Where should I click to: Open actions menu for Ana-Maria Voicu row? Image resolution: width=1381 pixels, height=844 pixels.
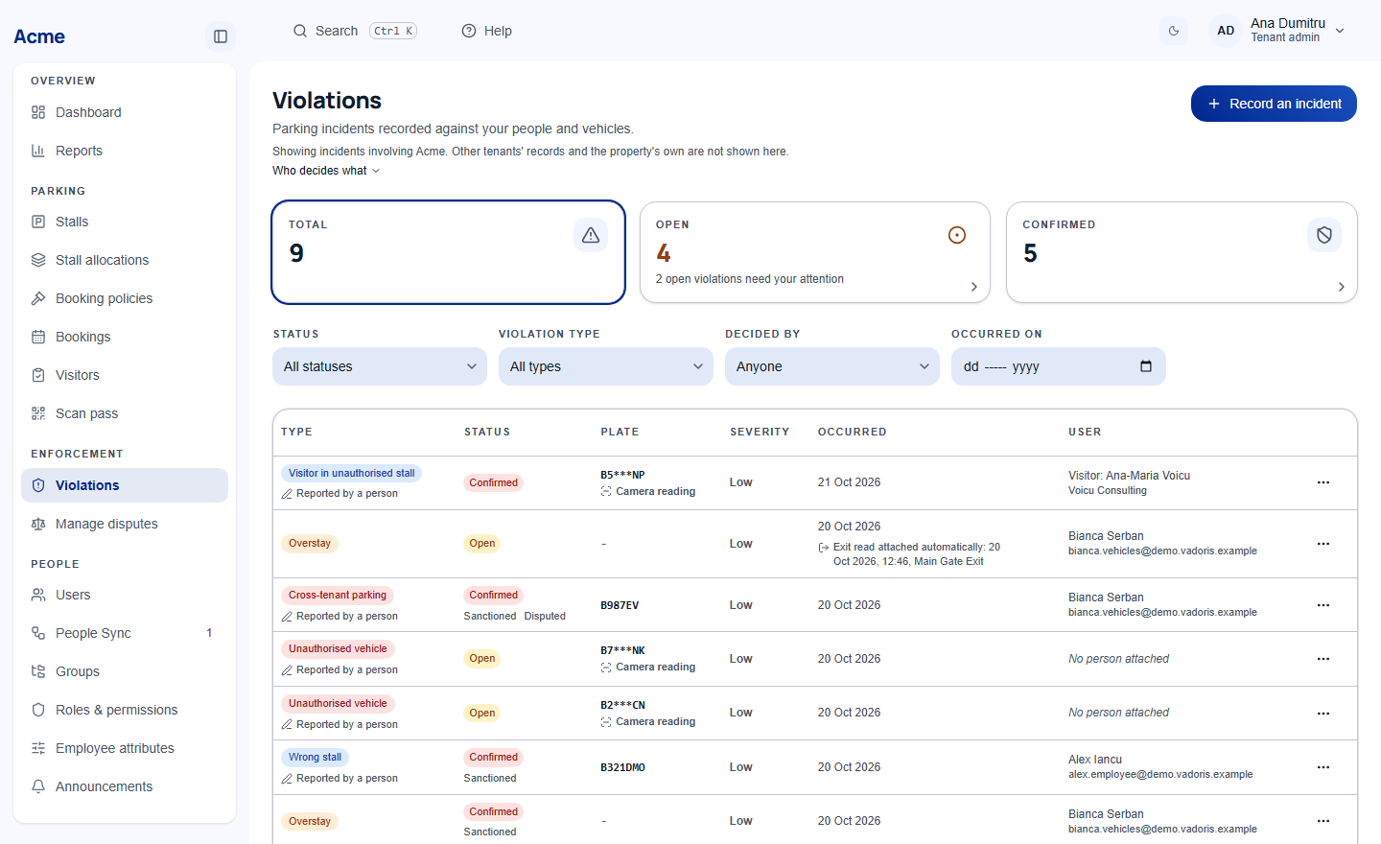[1323, 482]
